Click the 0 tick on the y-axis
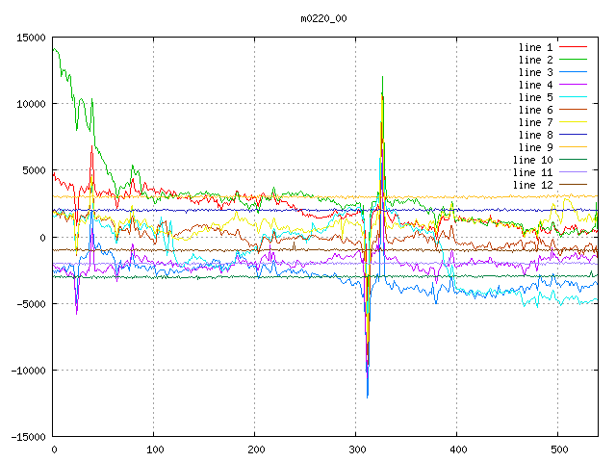The width and height of the screenshot is (616, 462). pos(42,238)
